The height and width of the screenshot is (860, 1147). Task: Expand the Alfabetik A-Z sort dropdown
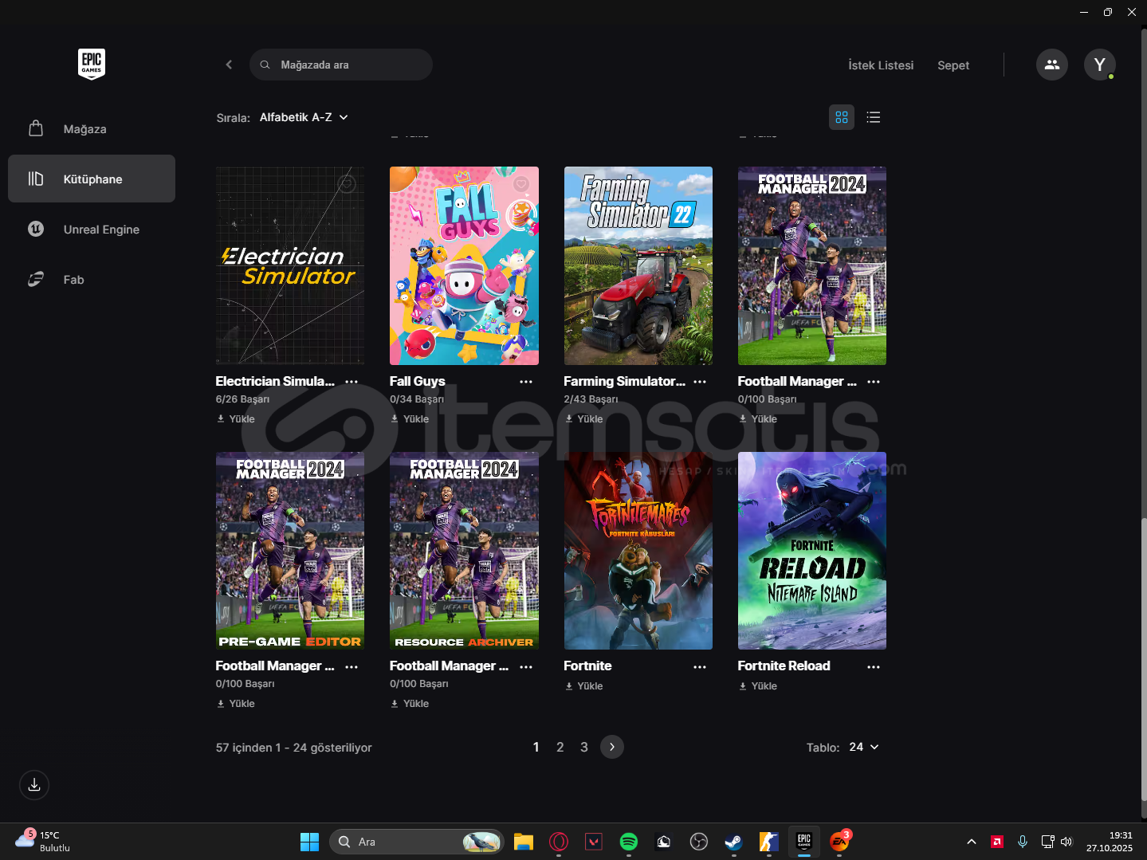point(304,117)
